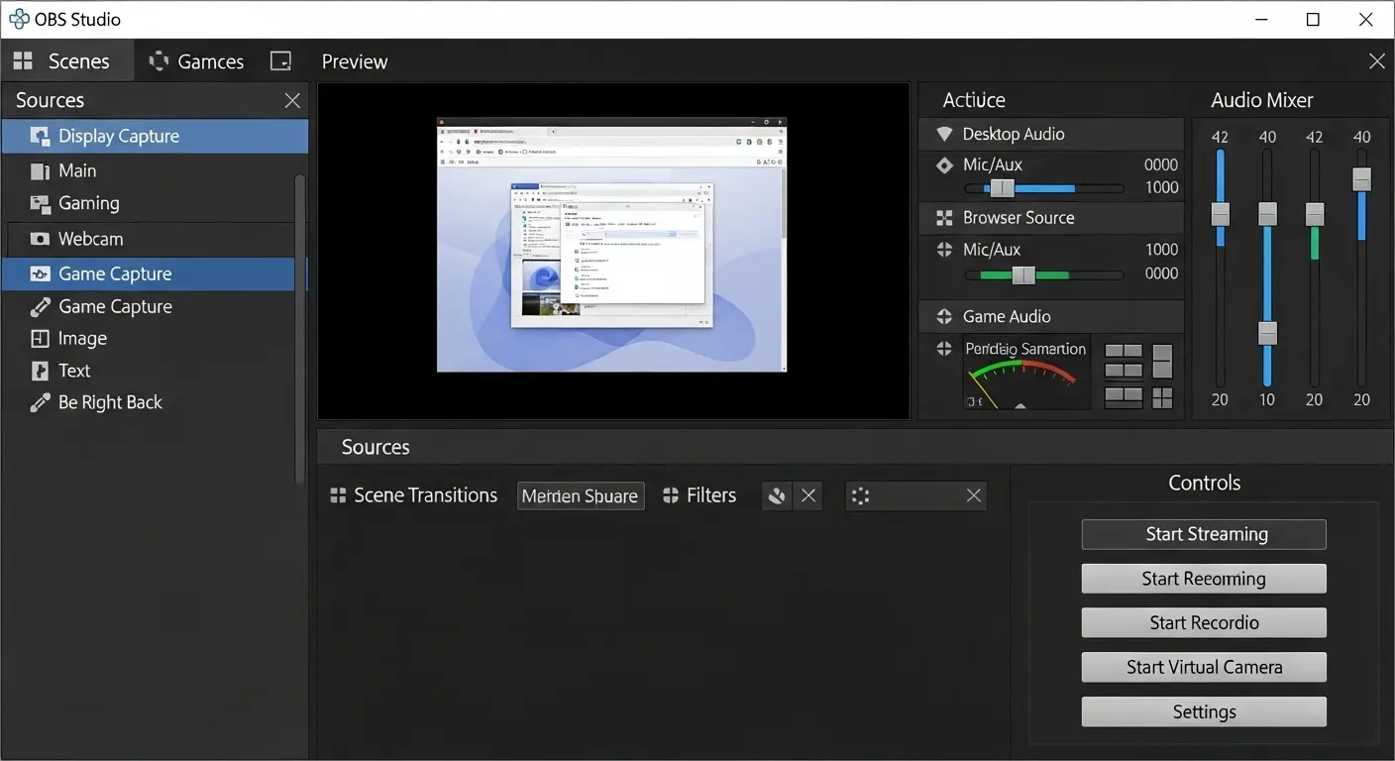Viewport: 1395px width, 761px height.
Task: Click the pencil icon of unhighlighted Game Capture
Action: pos(40,307)
